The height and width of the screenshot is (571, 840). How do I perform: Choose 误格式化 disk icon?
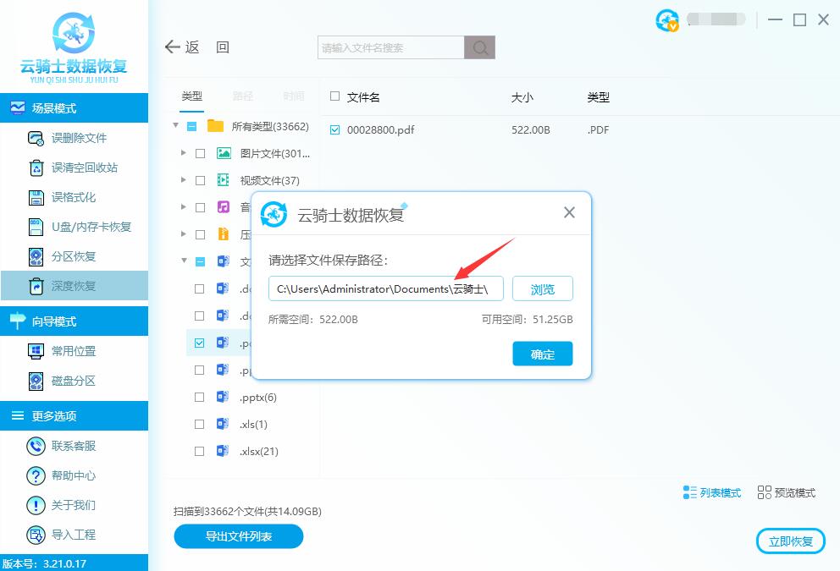click(x=36, y=197)
